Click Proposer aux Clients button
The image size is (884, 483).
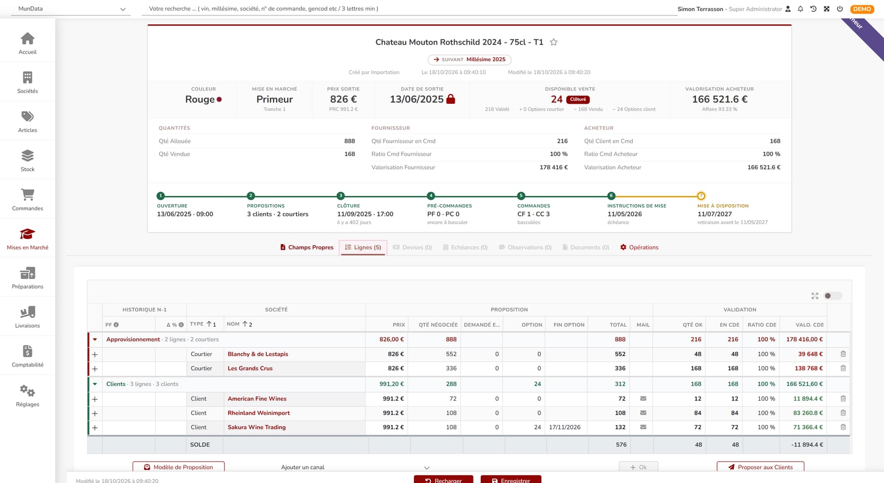(760, 467)
